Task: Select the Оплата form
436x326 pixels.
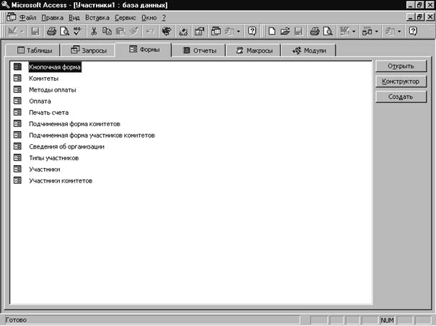Action: 40,101
